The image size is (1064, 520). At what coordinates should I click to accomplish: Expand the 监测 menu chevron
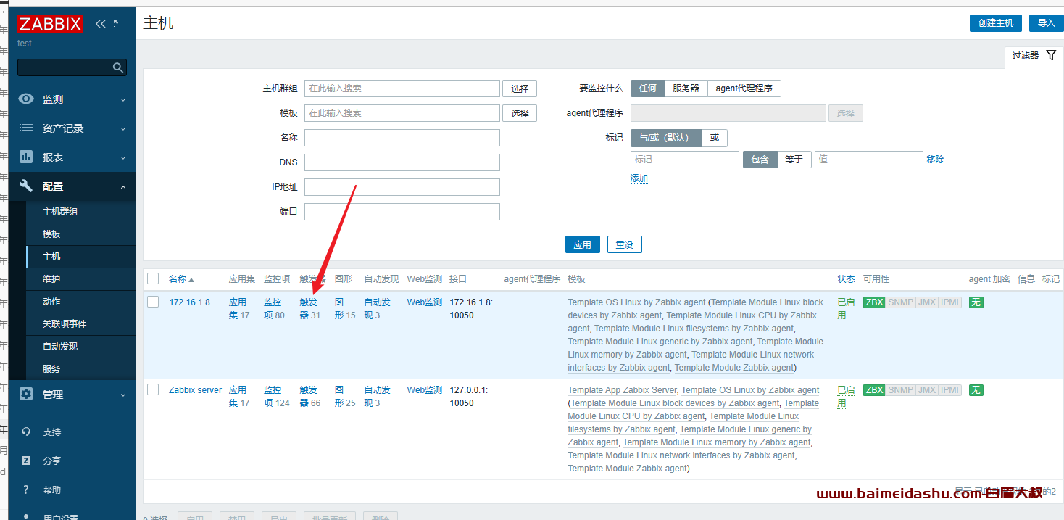[x=123, y=100]
